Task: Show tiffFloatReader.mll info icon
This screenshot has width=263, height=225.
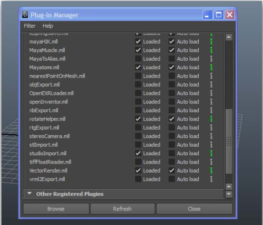Action: click(211, 162)
